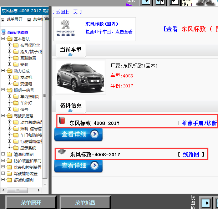
Task: Click 查看详细 button under the red book entry
Action: (x=78, y=134)
